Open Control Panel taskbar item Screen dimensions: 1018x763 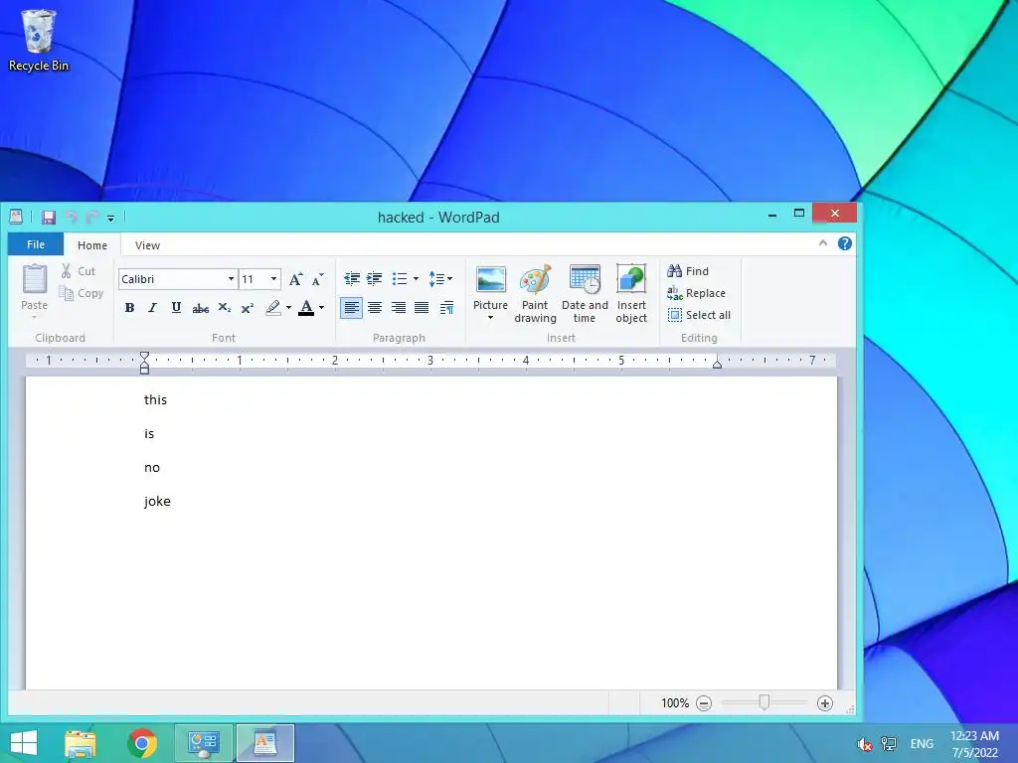[203, 743]
